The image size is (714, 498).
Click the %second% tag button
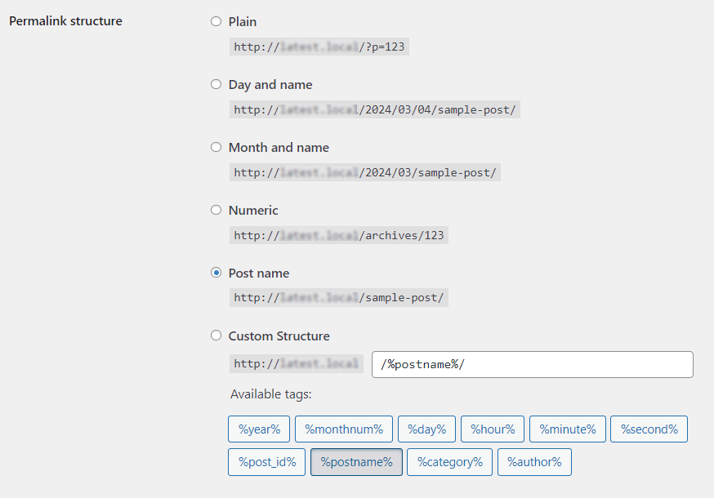click(649, 429)
